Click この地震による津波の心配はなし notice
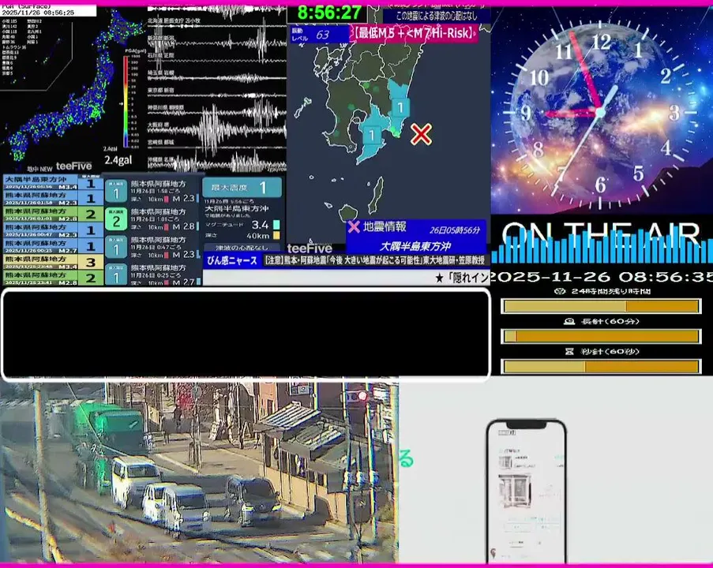The width and height of the screenshot is (713, 568). click(436, 17)
